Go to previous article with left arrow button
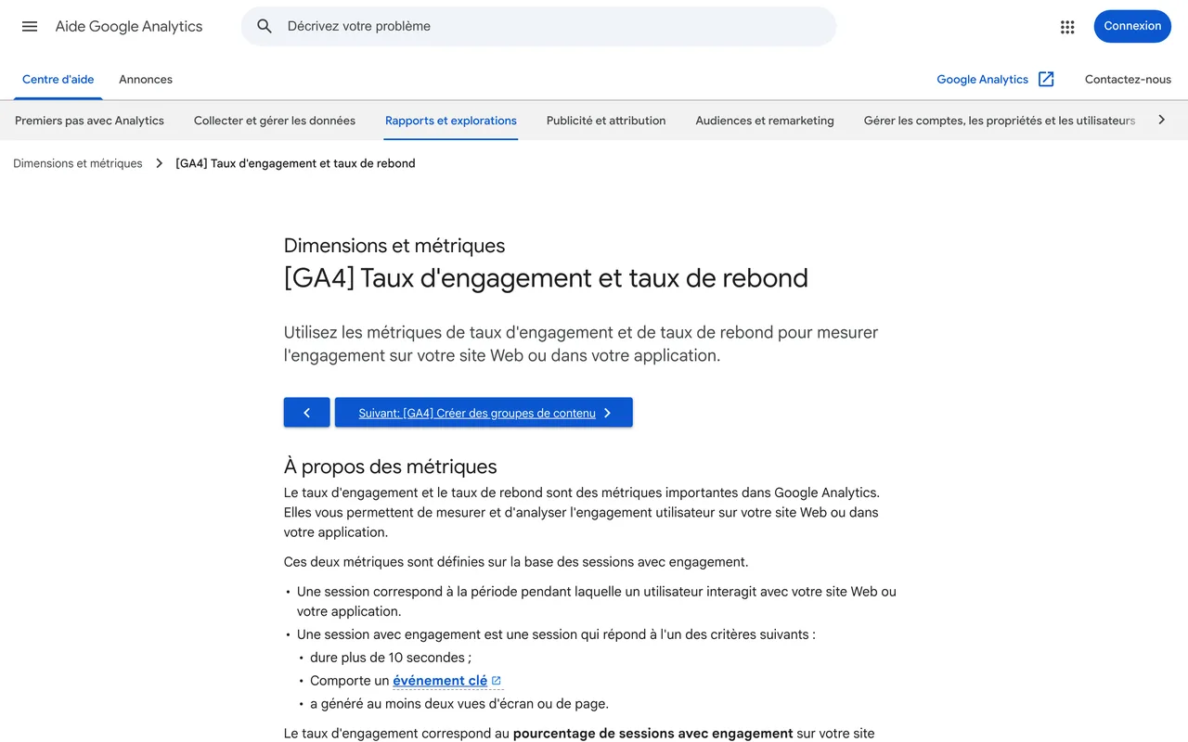The height and width of the screenshot is (742, 1188). click(x=307, y=413)
